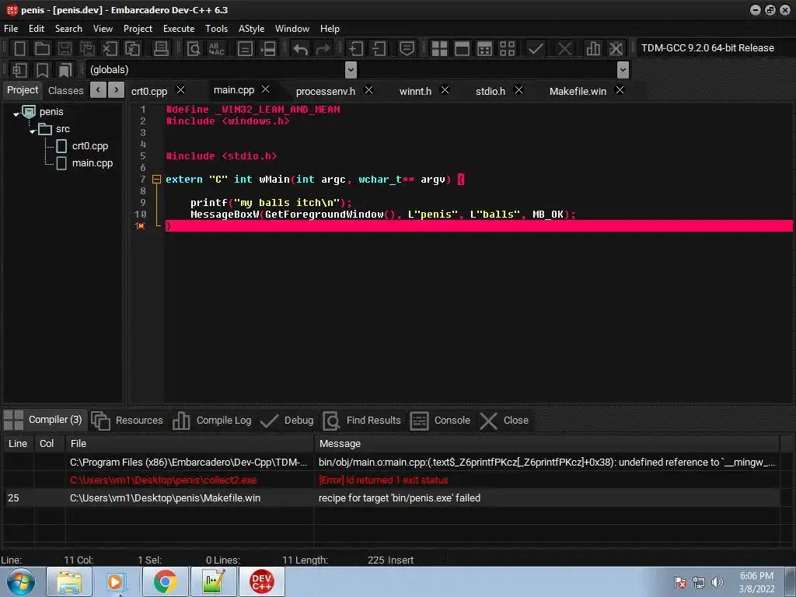This screenshot has height=597, width=796.
Task: Click the Indent toolbar icon
Action: point(356,49)
